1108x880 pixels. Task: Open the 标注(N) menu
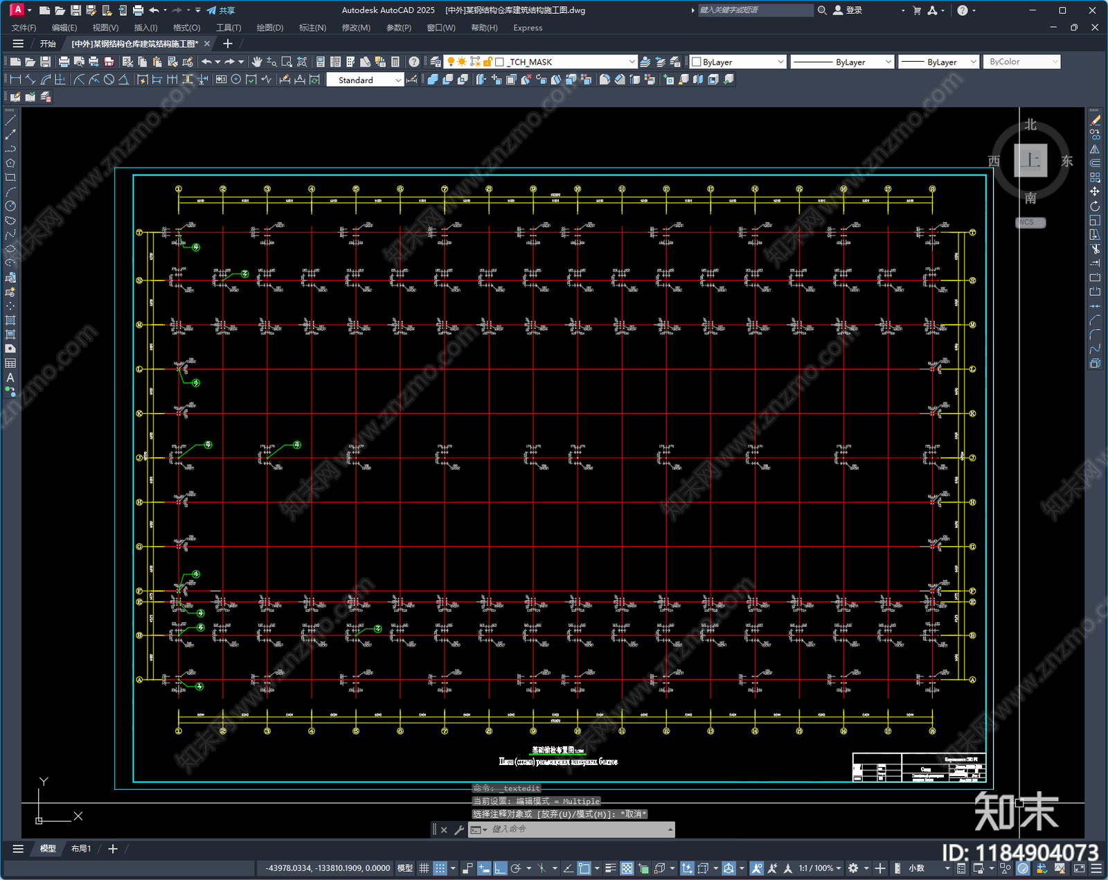[312, 28]
